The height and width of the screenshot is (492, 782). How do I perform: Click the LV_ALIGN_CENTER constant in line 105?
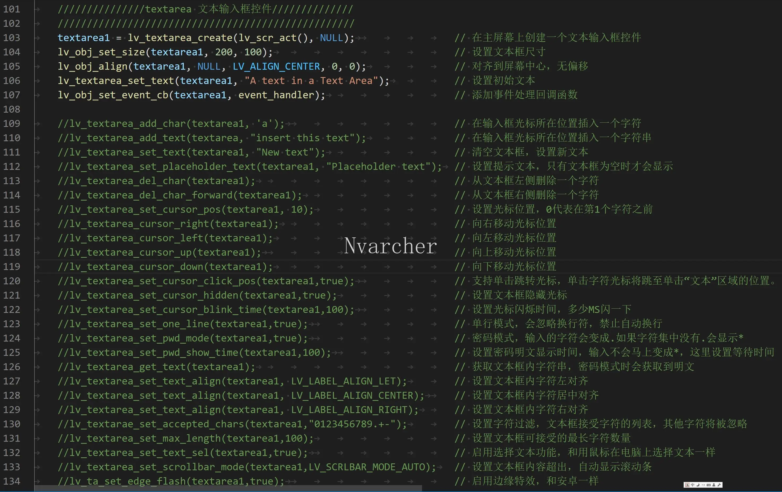click(276, 67)
